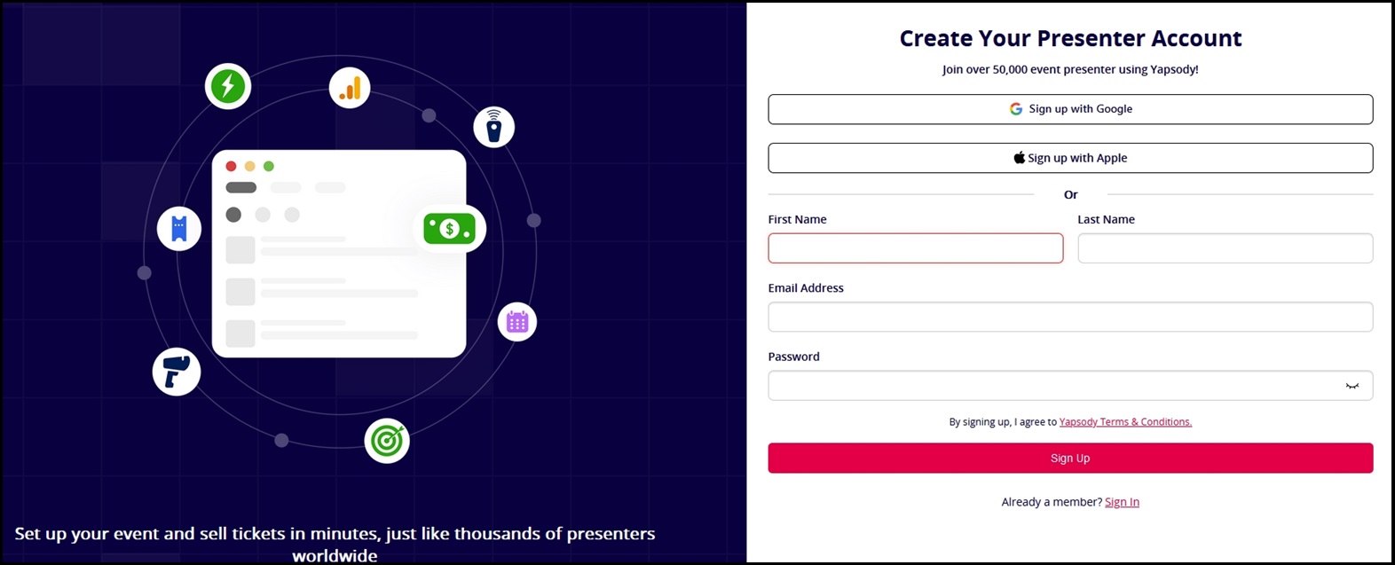1395x565 pixels.
Task: Follow the Sign In link
Action: tap(1122, 502)
